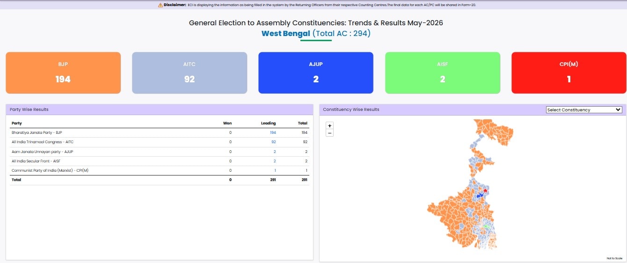Screen dimensions: 627x263
Task: Click the Not to Scale note
Action: [614, 258]
